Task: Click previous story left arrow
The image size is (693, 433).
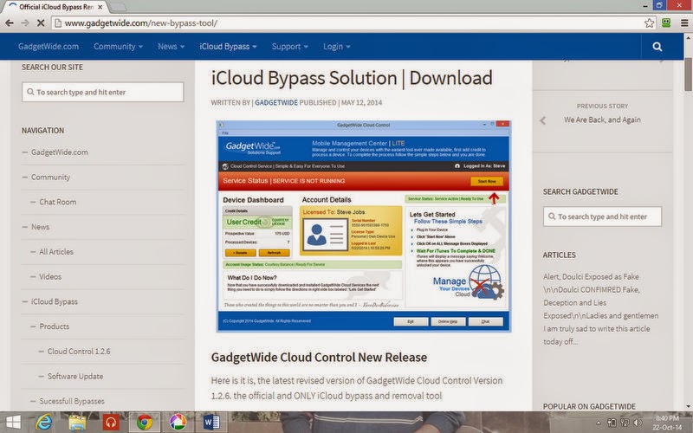Action: tap(543, 120)
